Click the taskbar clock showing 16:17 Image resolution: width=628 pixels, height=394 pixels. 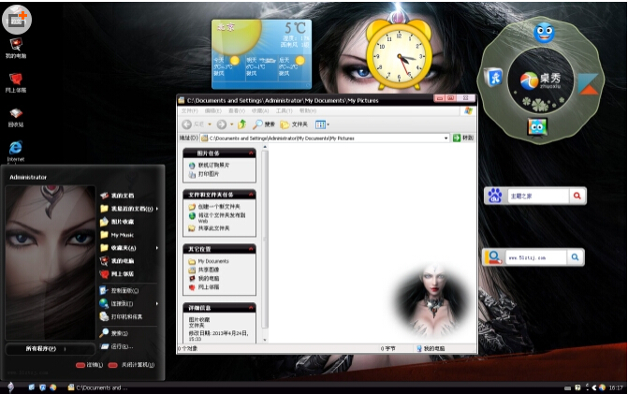click(616, 387)
